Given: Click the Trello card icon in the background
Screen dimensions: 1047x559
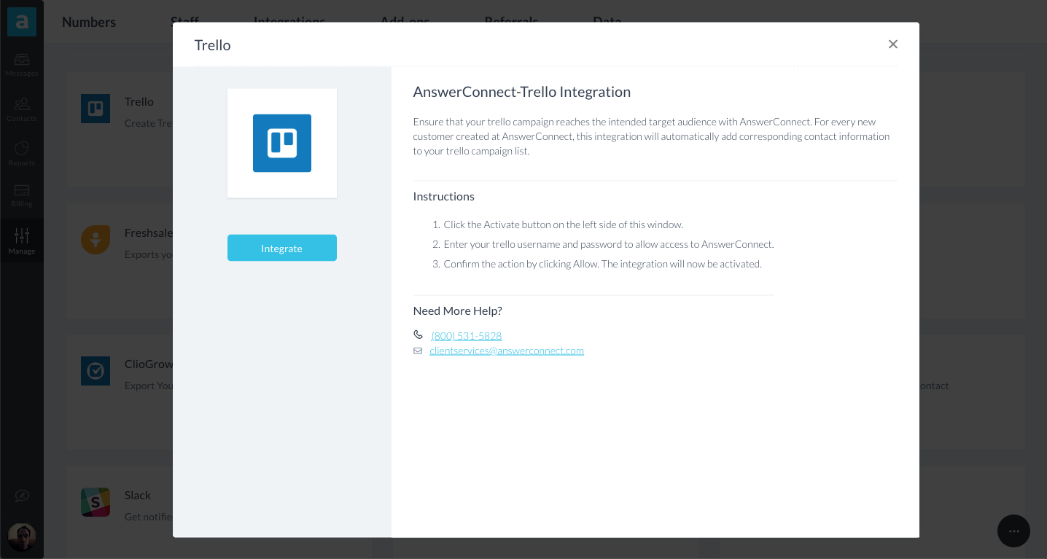Looking at the screenshot, I should tap(96, 109).
